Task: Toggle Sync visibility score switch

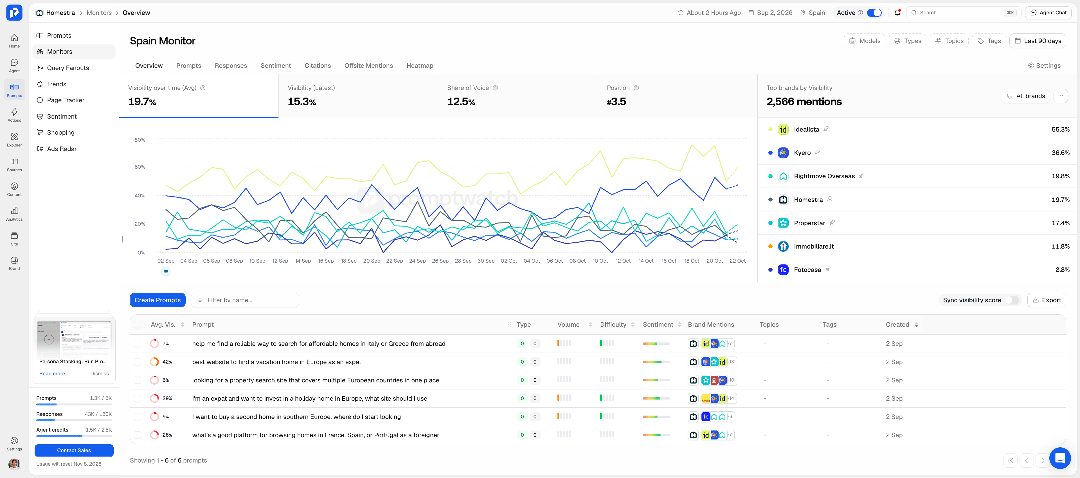Action: [x=1012, y=300]
